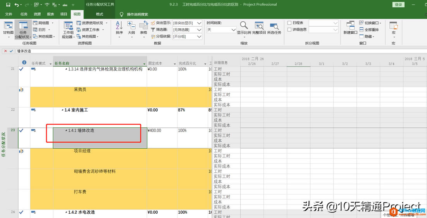Select the 任务分配状况 view button

pyautogui.click(x=23, y=30)
